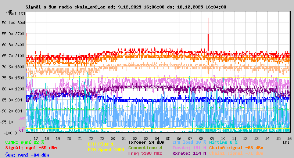Click the ETH Plug legend entry
Image resolution: width=294 pixels, height=158 pixels.
pyautogui.click(x=101, y=144)
